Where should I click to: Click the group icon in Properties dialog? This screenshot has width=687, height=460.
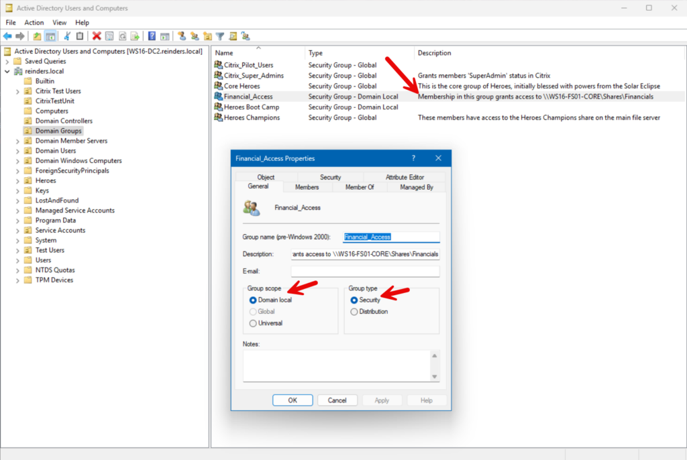[x=252, y=208]
